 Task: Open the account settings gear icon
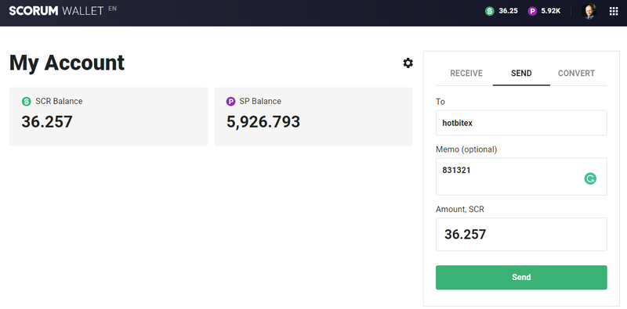point(408,63)
